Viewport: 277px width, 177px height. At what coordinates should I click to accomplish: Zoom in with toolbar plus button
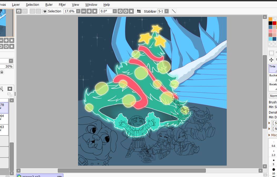pyautogui.click(x=89, y=11)
